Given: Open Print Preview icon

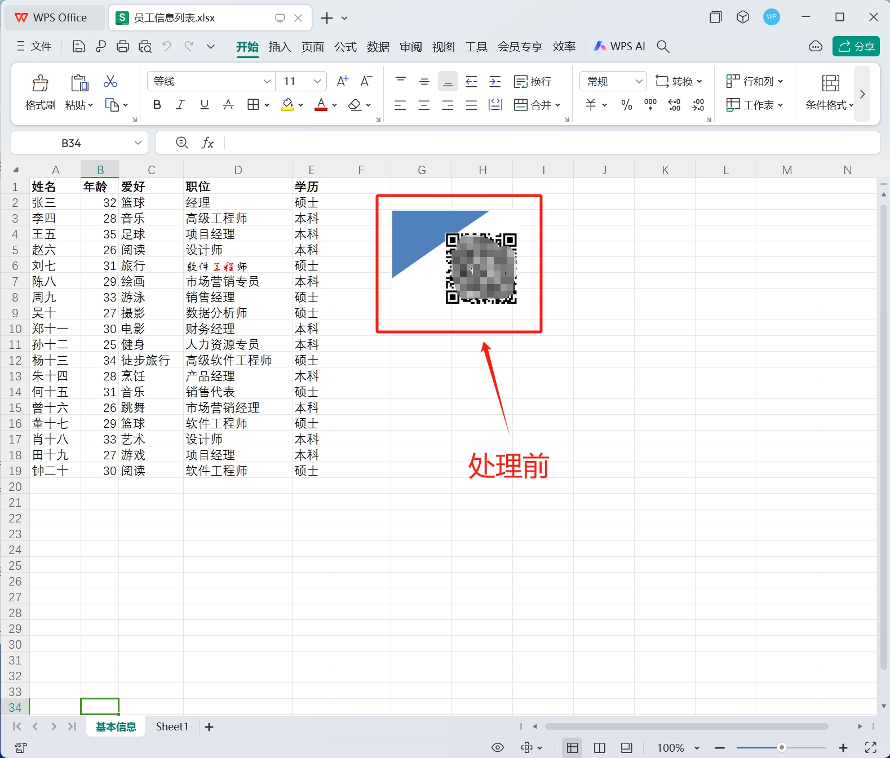Looking at the screenshot, I should coord(145,47).
